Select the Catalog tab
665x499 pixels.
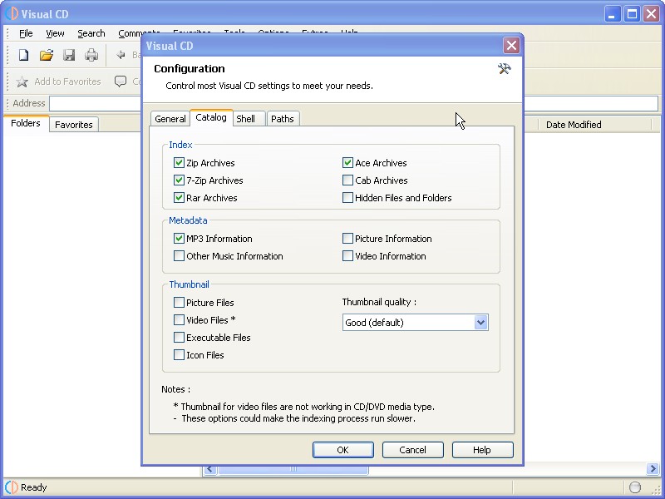(211, 117)
